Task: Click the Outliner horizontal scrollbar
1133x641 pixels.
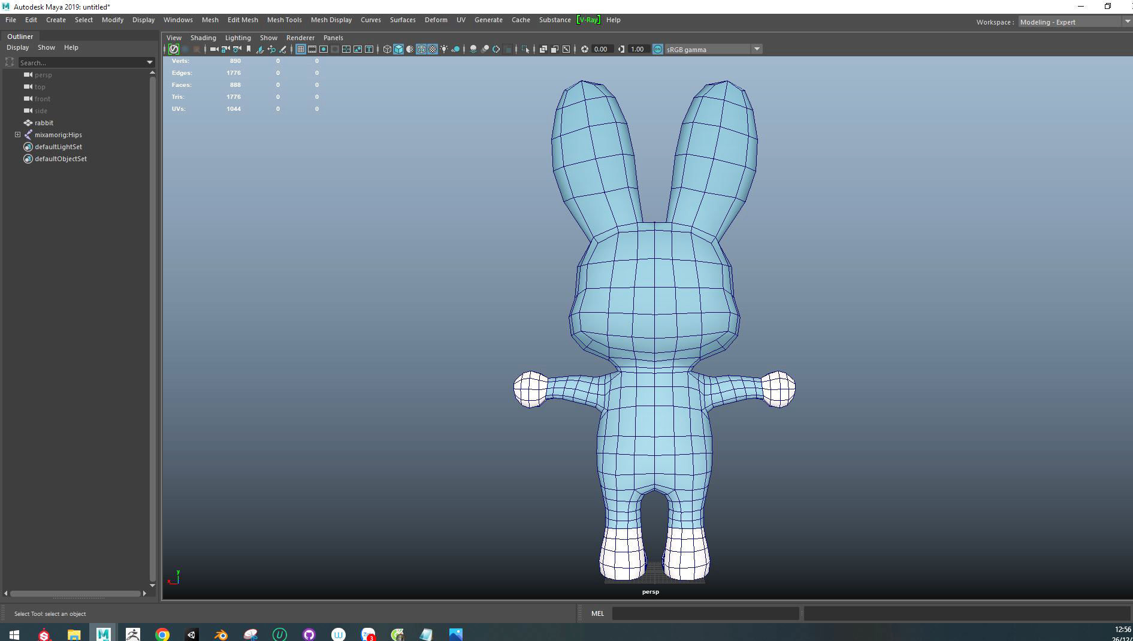Action: click(x=75, y=594)
